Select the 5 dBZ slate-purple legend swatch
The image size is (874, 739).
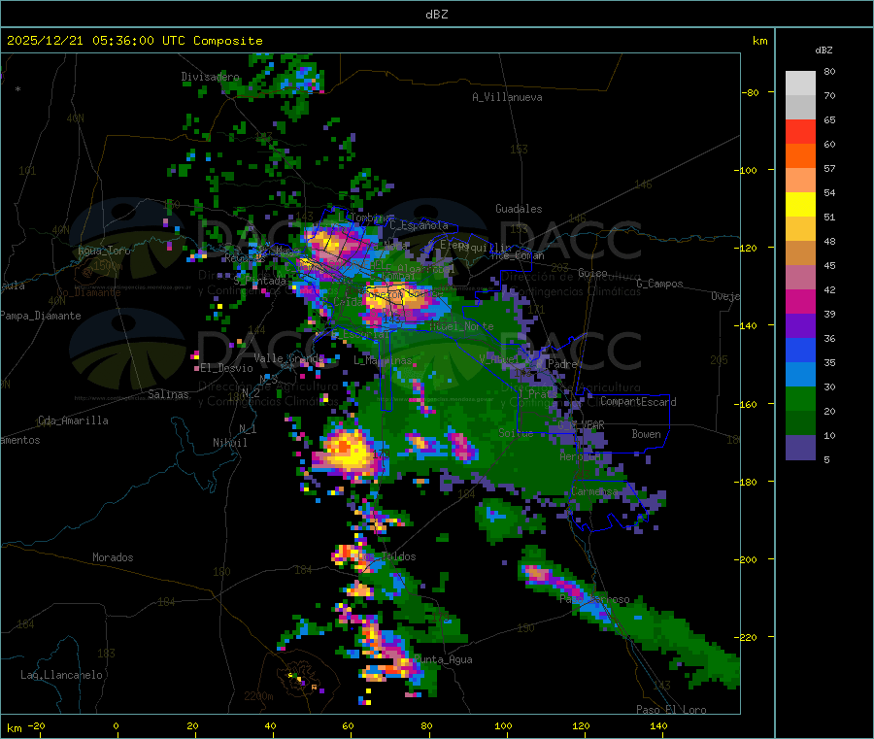(x=800, y=448)
